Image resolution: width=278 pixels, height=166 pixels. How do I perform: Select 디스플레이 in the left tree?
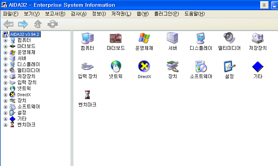tap(28, 65)
